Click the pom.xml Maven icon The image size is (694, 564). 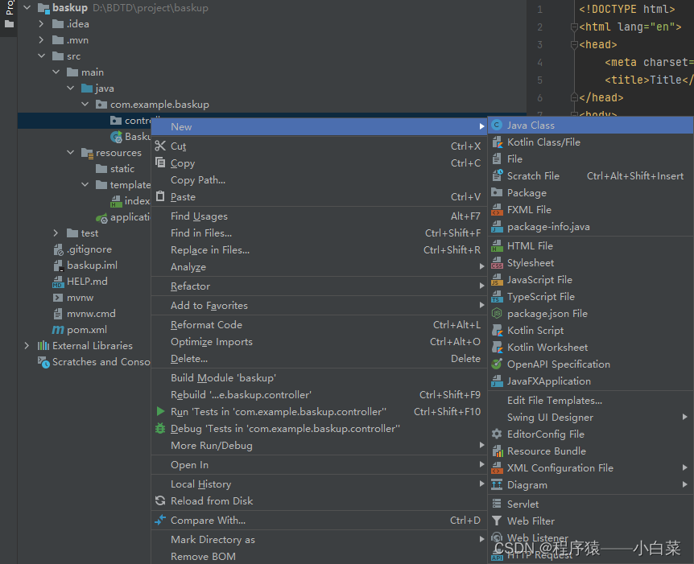(x=58, y=330)
